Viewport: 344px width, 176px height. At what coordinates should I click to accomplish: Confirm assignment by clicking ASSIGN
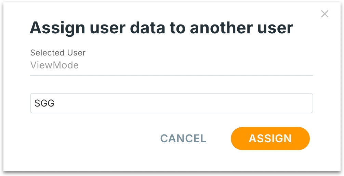tap(270, 139)
